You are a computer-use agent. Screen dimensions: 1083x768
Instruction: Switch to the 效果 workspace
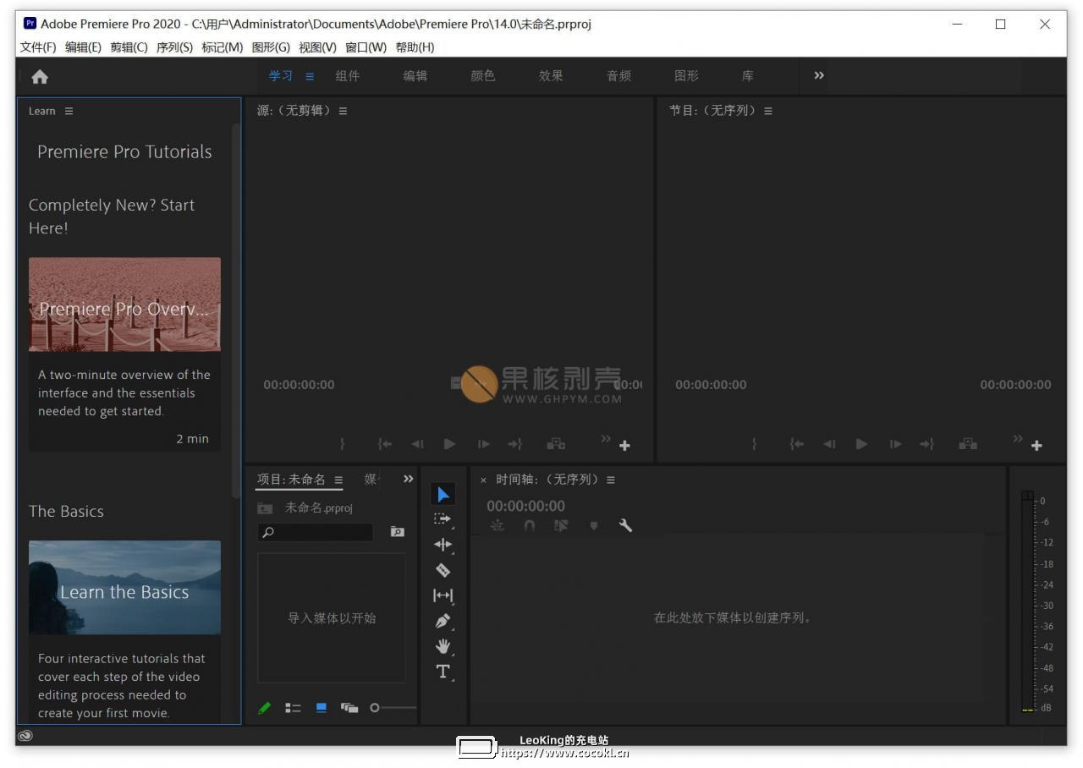pyautogui.click(x=551, y=76)
